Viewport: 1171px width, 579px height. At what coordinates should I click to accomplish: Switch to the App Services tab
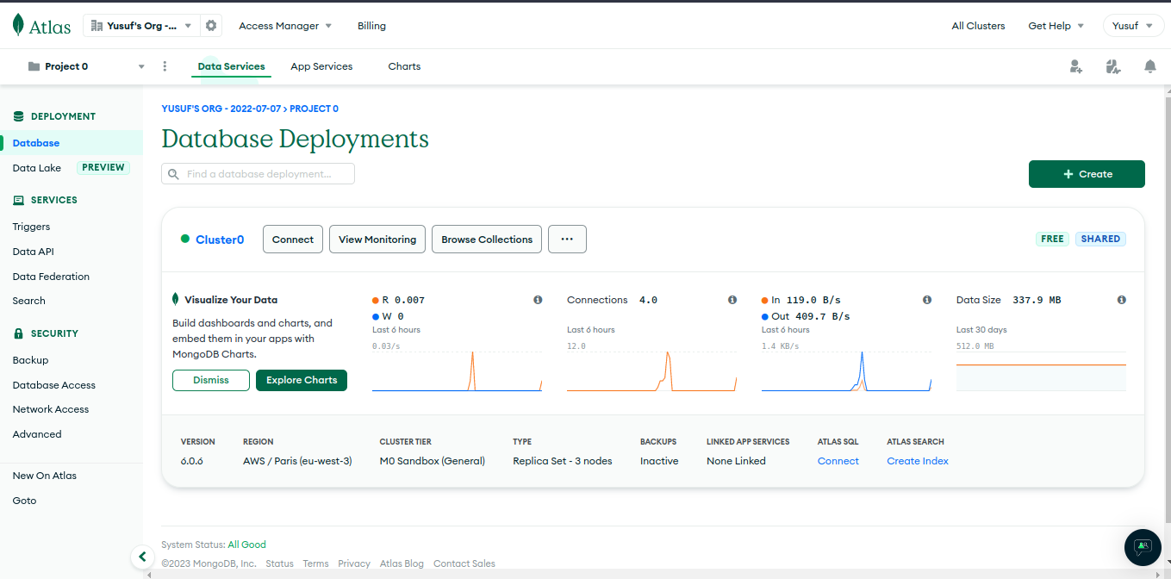[x=321, y=66]
